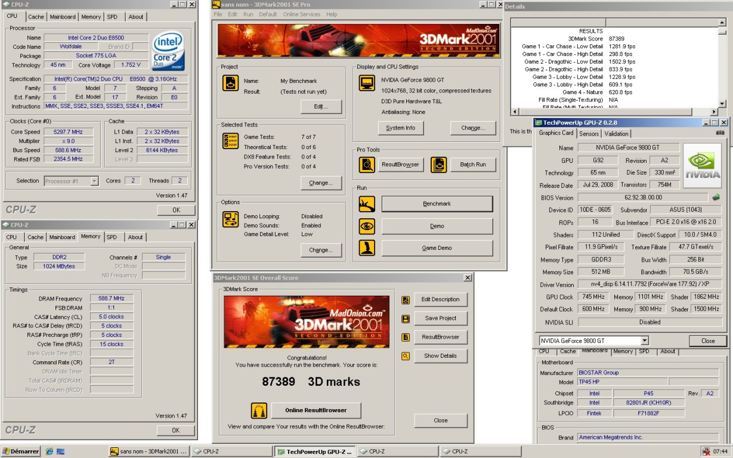
Task: Switch to the Cache tab in top CPU-Z
Action: pos(36,17)
